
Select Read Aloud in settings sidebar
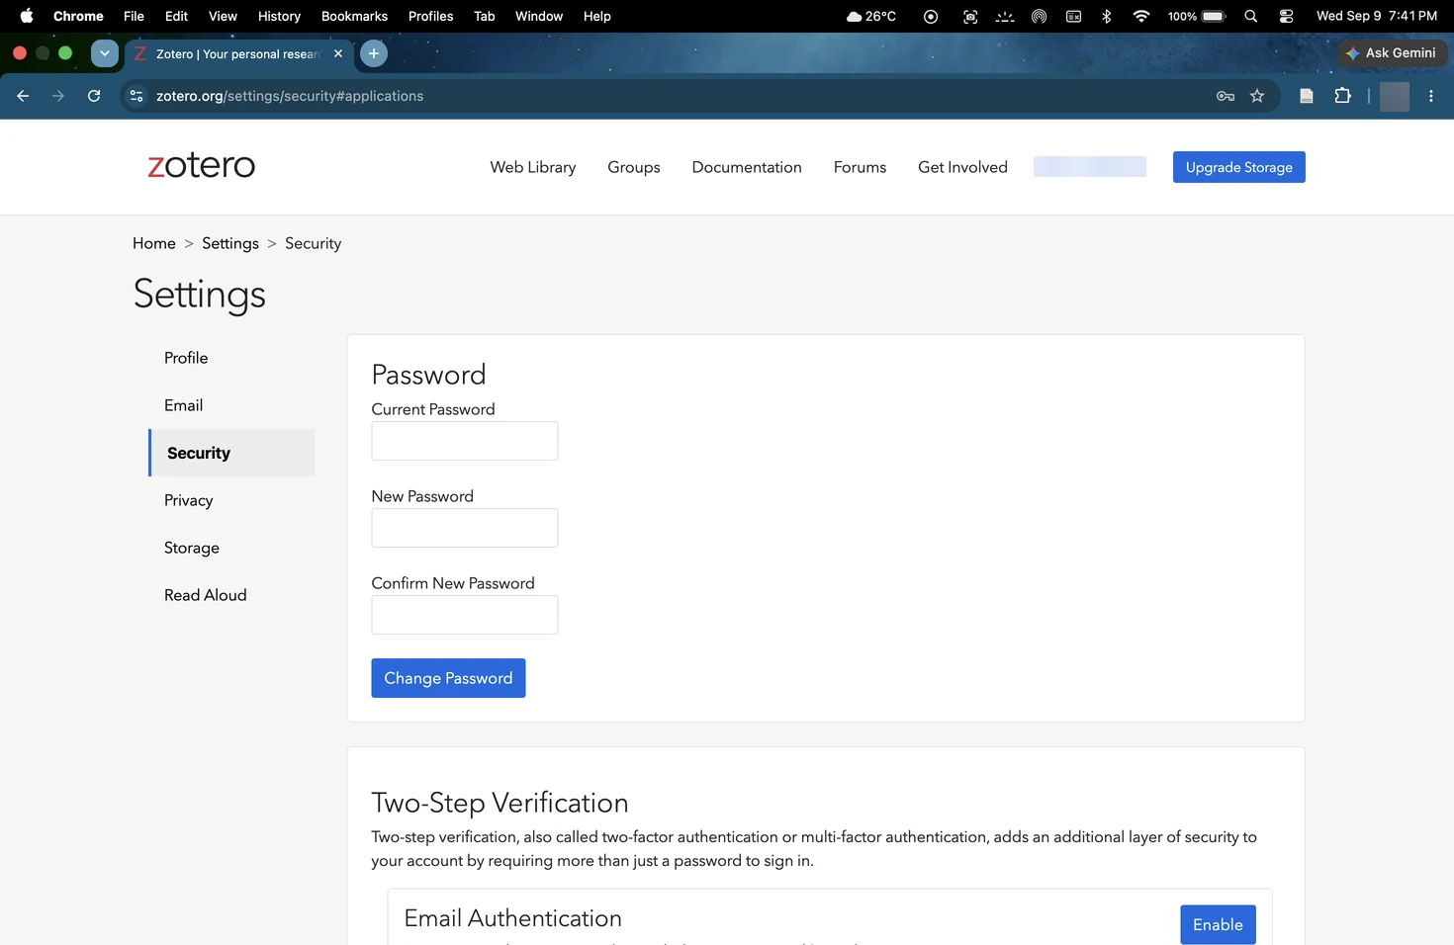coord(231,595)
